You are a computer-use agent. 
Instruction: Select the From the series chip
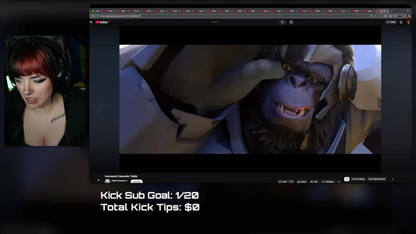point(358,179)
